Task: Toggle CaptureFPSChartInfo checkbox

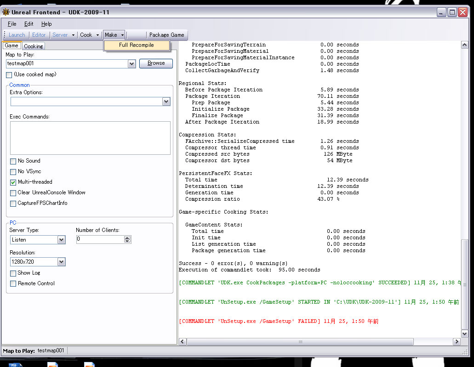Action: coord(13,203)
